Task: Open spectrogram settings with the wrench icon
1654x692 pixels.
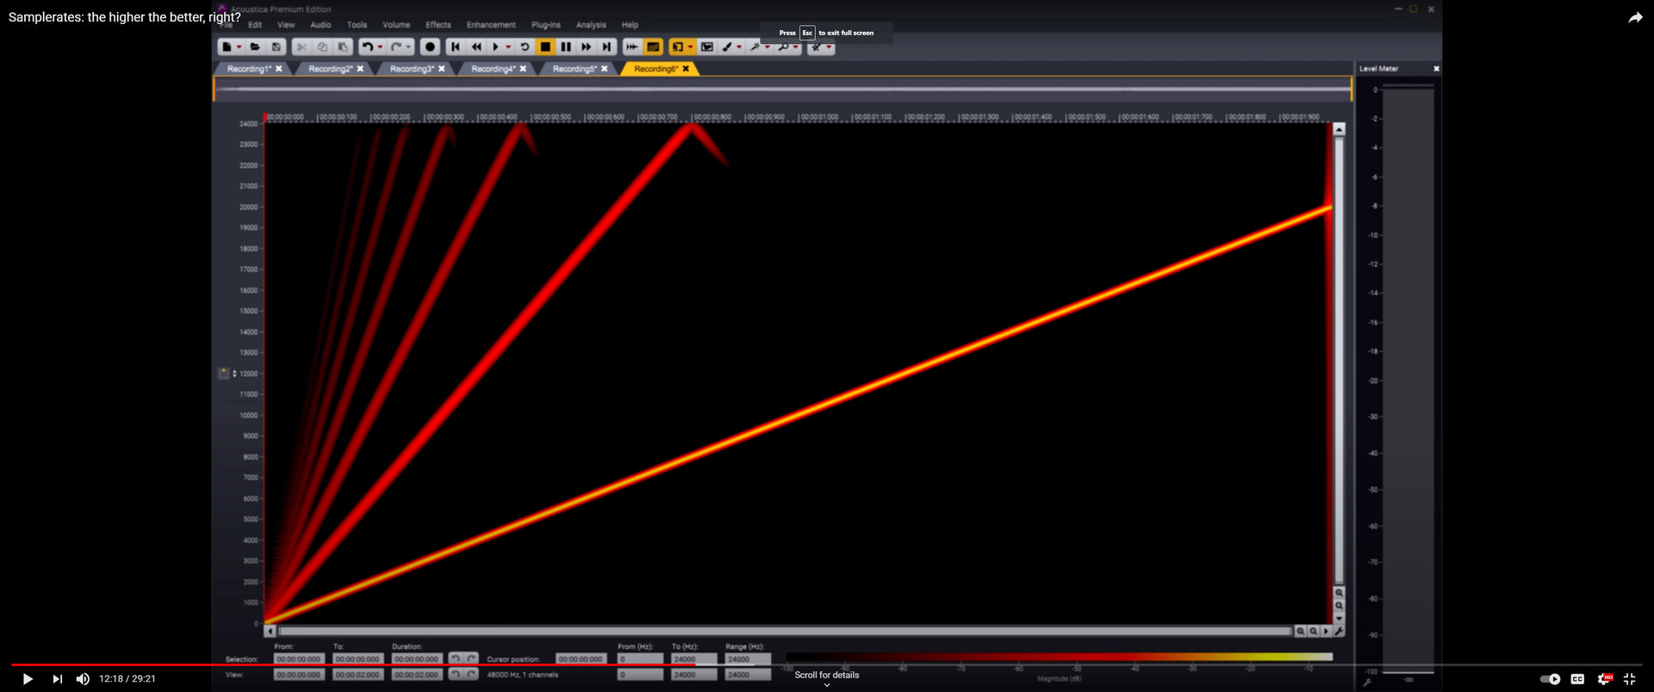Action: point(1339,631)
